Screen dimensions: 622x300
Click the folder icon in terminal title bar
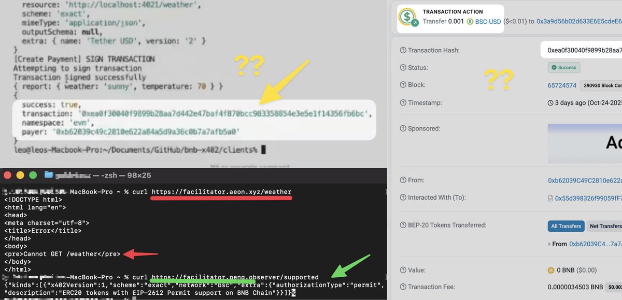49,175
